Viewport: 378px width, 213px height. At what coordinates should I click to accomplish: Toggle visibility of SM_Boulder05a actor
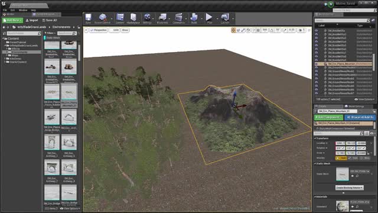pyautogui.click(x=317, y=31)
